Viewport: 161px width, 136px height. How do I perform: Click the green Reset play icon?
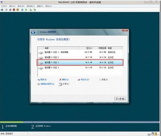pyautogui.click(x=26, y=10)
